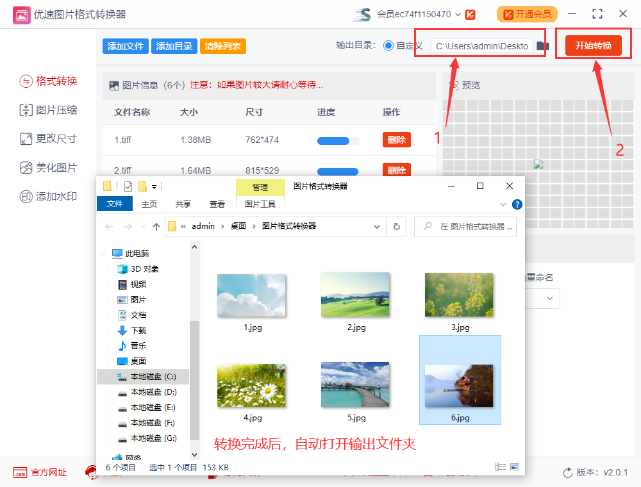Open the 图片压缩 feature

pyautogui.click(x=48, y=110)
